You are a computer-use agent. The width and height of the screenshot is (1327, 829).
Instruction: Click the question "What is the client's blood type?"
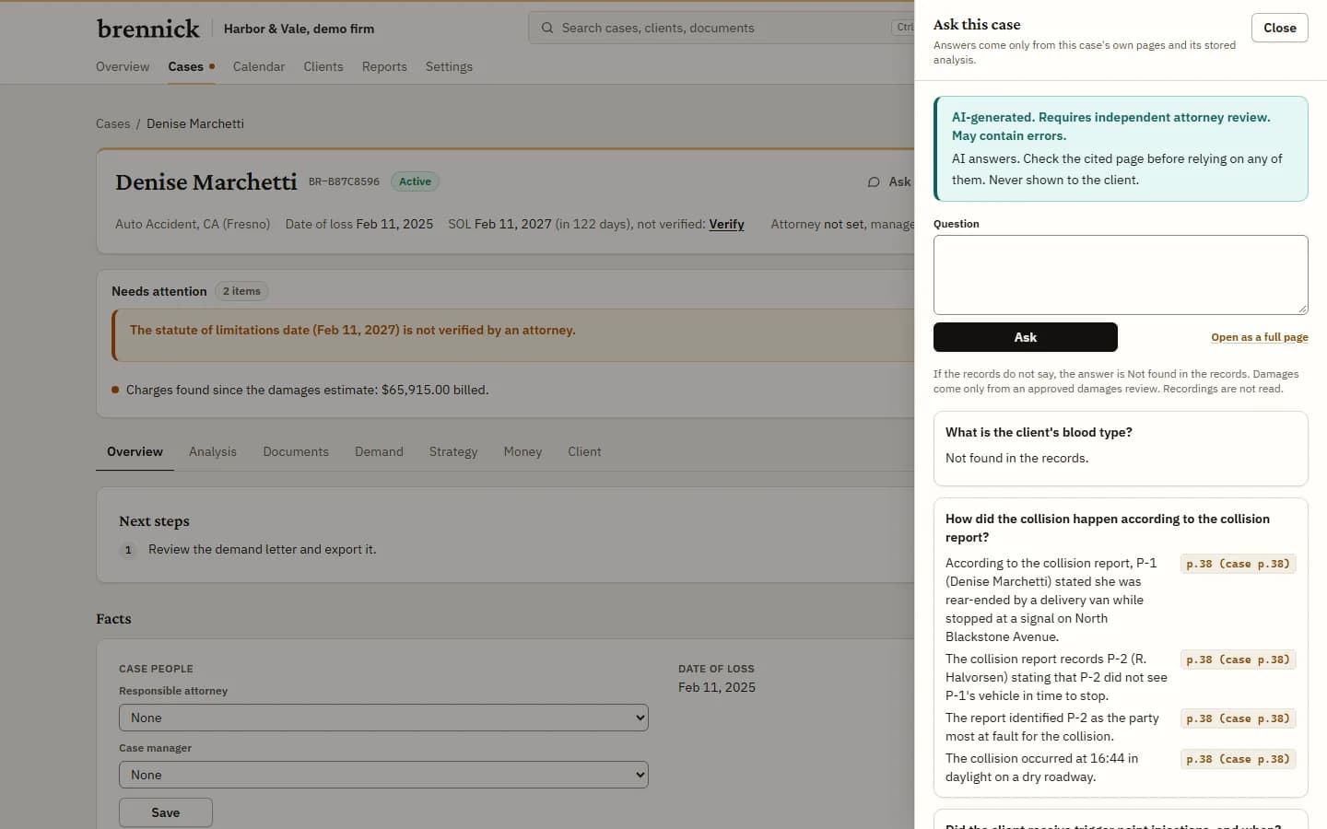click(x=1039, y=432)
